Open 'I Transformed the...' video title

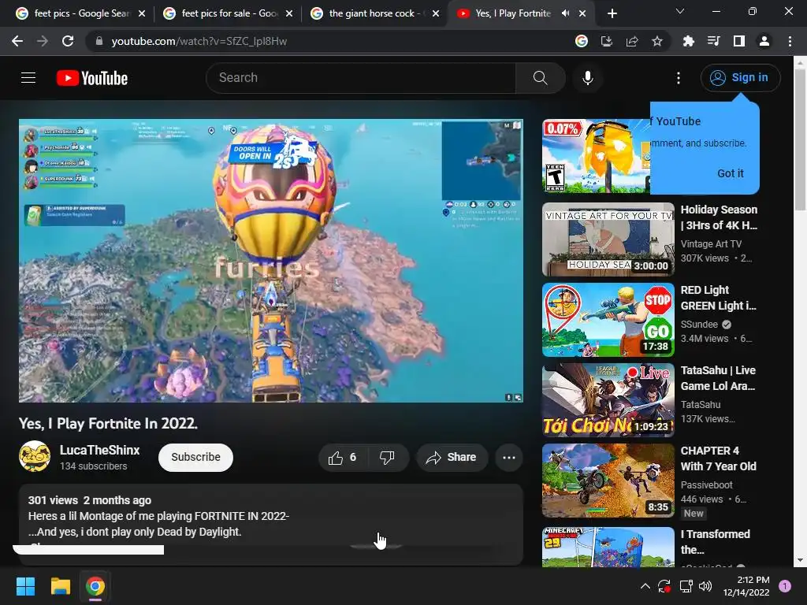716,542
